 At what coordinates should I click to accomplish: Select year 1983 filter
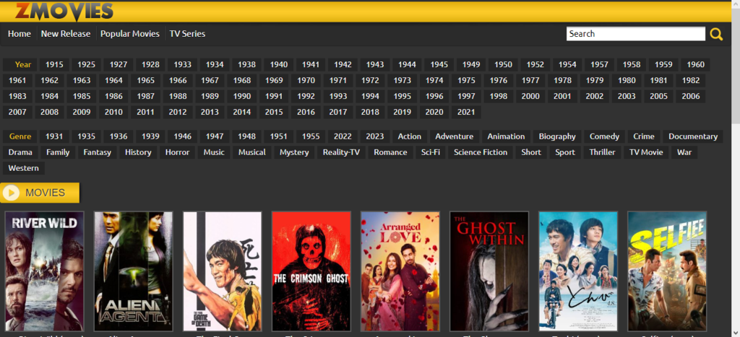coord(17,96)
